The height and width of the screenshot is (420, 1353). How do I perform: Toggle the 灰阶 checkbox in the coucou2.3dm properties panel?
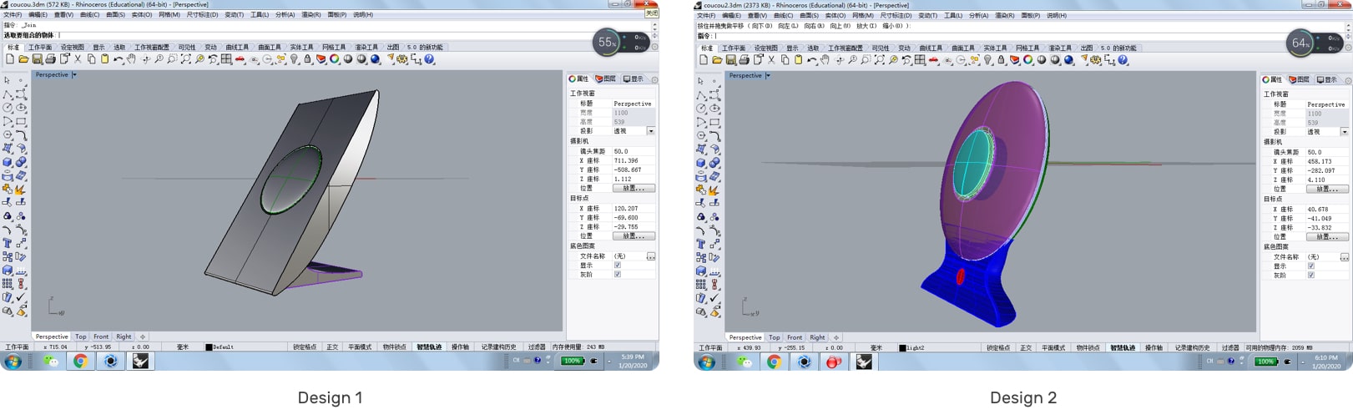(x=1311, y=275)
